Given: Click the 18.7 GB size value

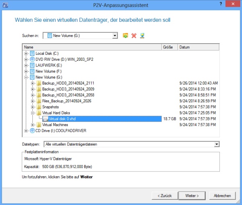Looking at the screenshot, I should pyautogui.click(x=170, y=119).
